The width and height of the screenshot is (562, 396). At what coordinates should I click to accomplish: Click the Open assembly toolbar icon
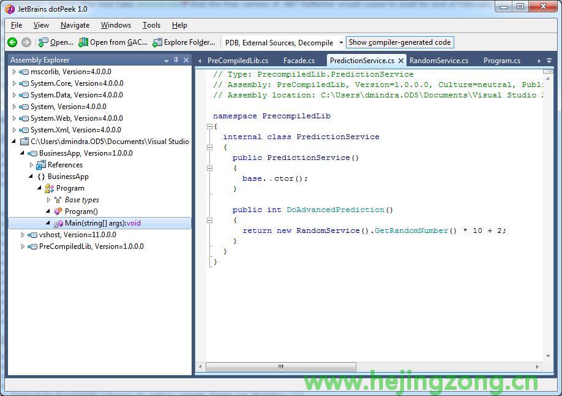point(43,42)
